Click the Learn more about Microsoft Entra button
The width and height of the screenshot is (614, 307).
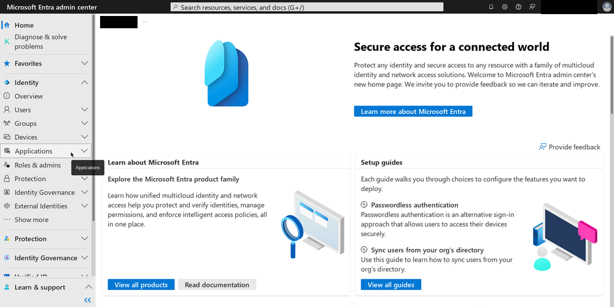click(x=413, y=111)
